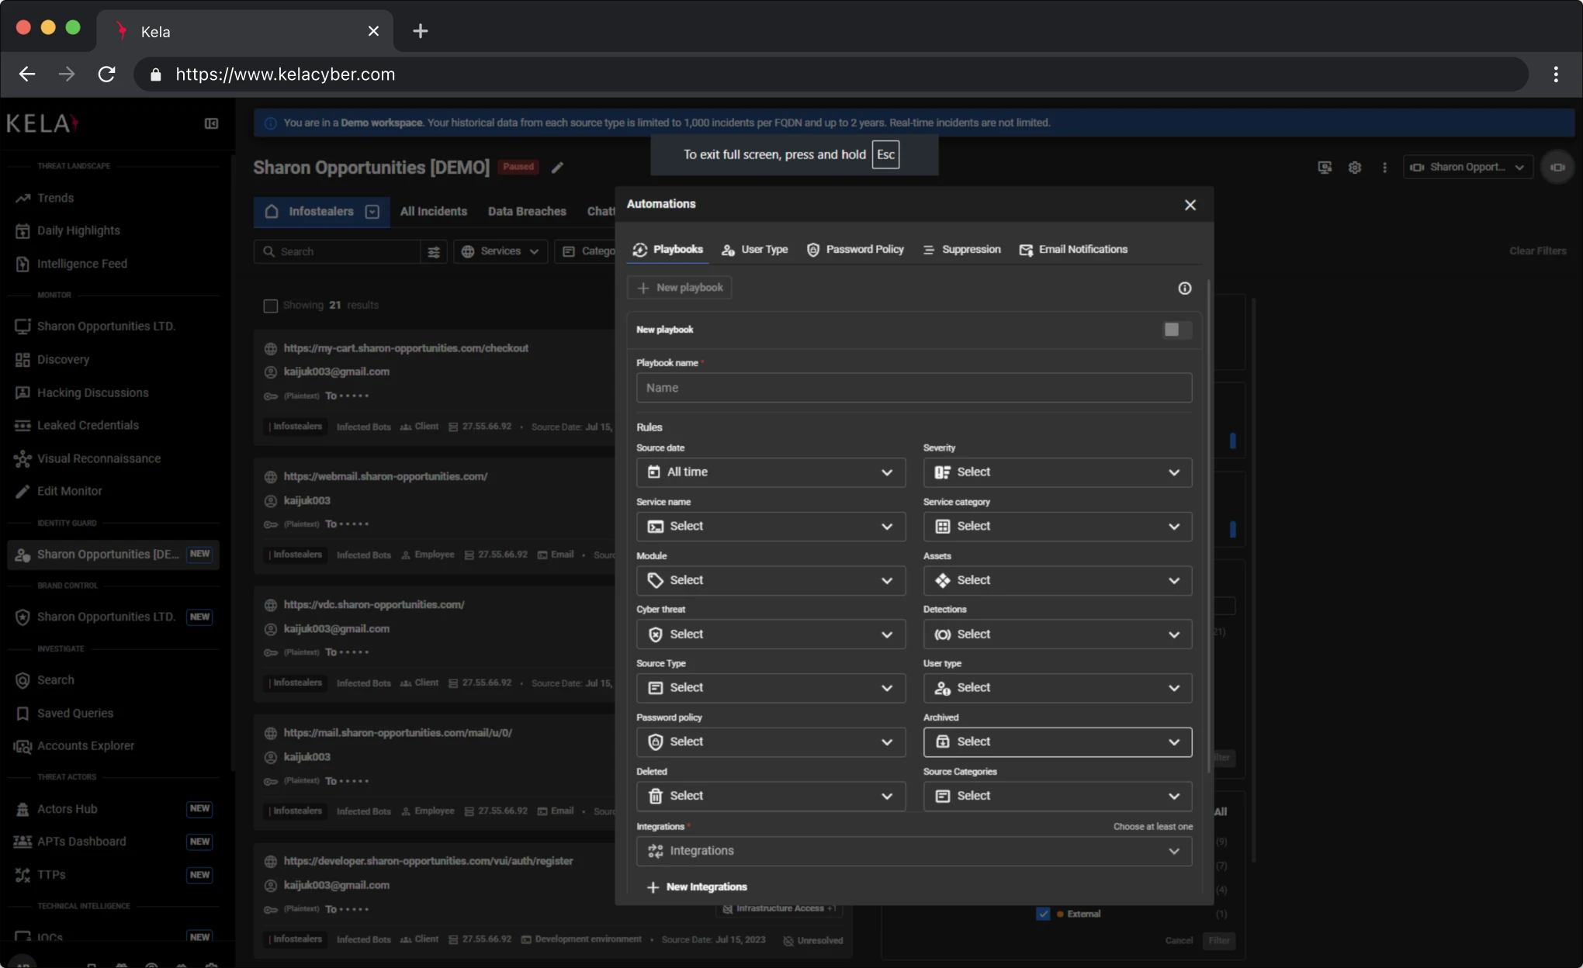1583x968 pixels.
Task: Open Trends in the sidebar
Action: tap(56, 198)
